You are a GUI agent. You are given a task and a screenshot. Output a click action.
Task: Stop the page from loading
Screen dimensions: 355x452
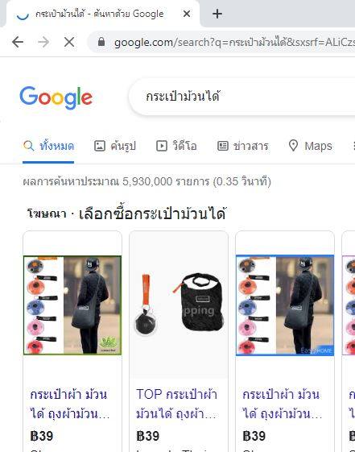click(x=69, y=42)
